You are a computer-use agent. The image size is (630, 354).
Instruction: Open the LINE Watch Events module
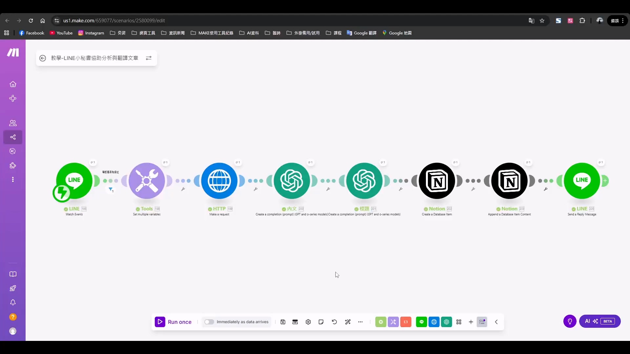tap(74, 181)
